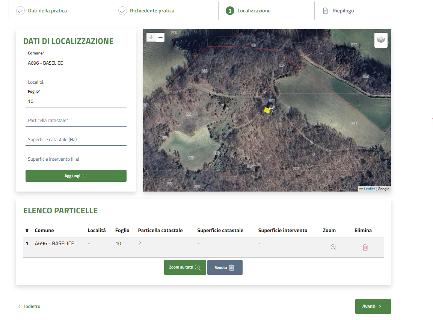Viewport: 433px width, 320px height.
Task: Select the A696 - BASELICE table cell
Action: [54, 243]
